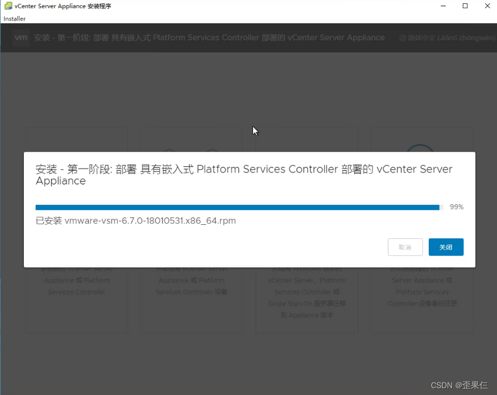This screenshot has width=497, height=395.
Task: Click the restore card mentioning 设备备份还原
Action: pyautogui.click(x=422, y=230)
